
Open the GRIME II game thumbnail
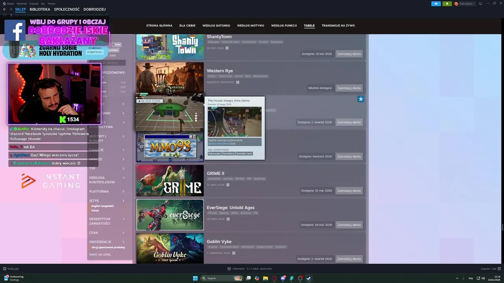point(170,180)
